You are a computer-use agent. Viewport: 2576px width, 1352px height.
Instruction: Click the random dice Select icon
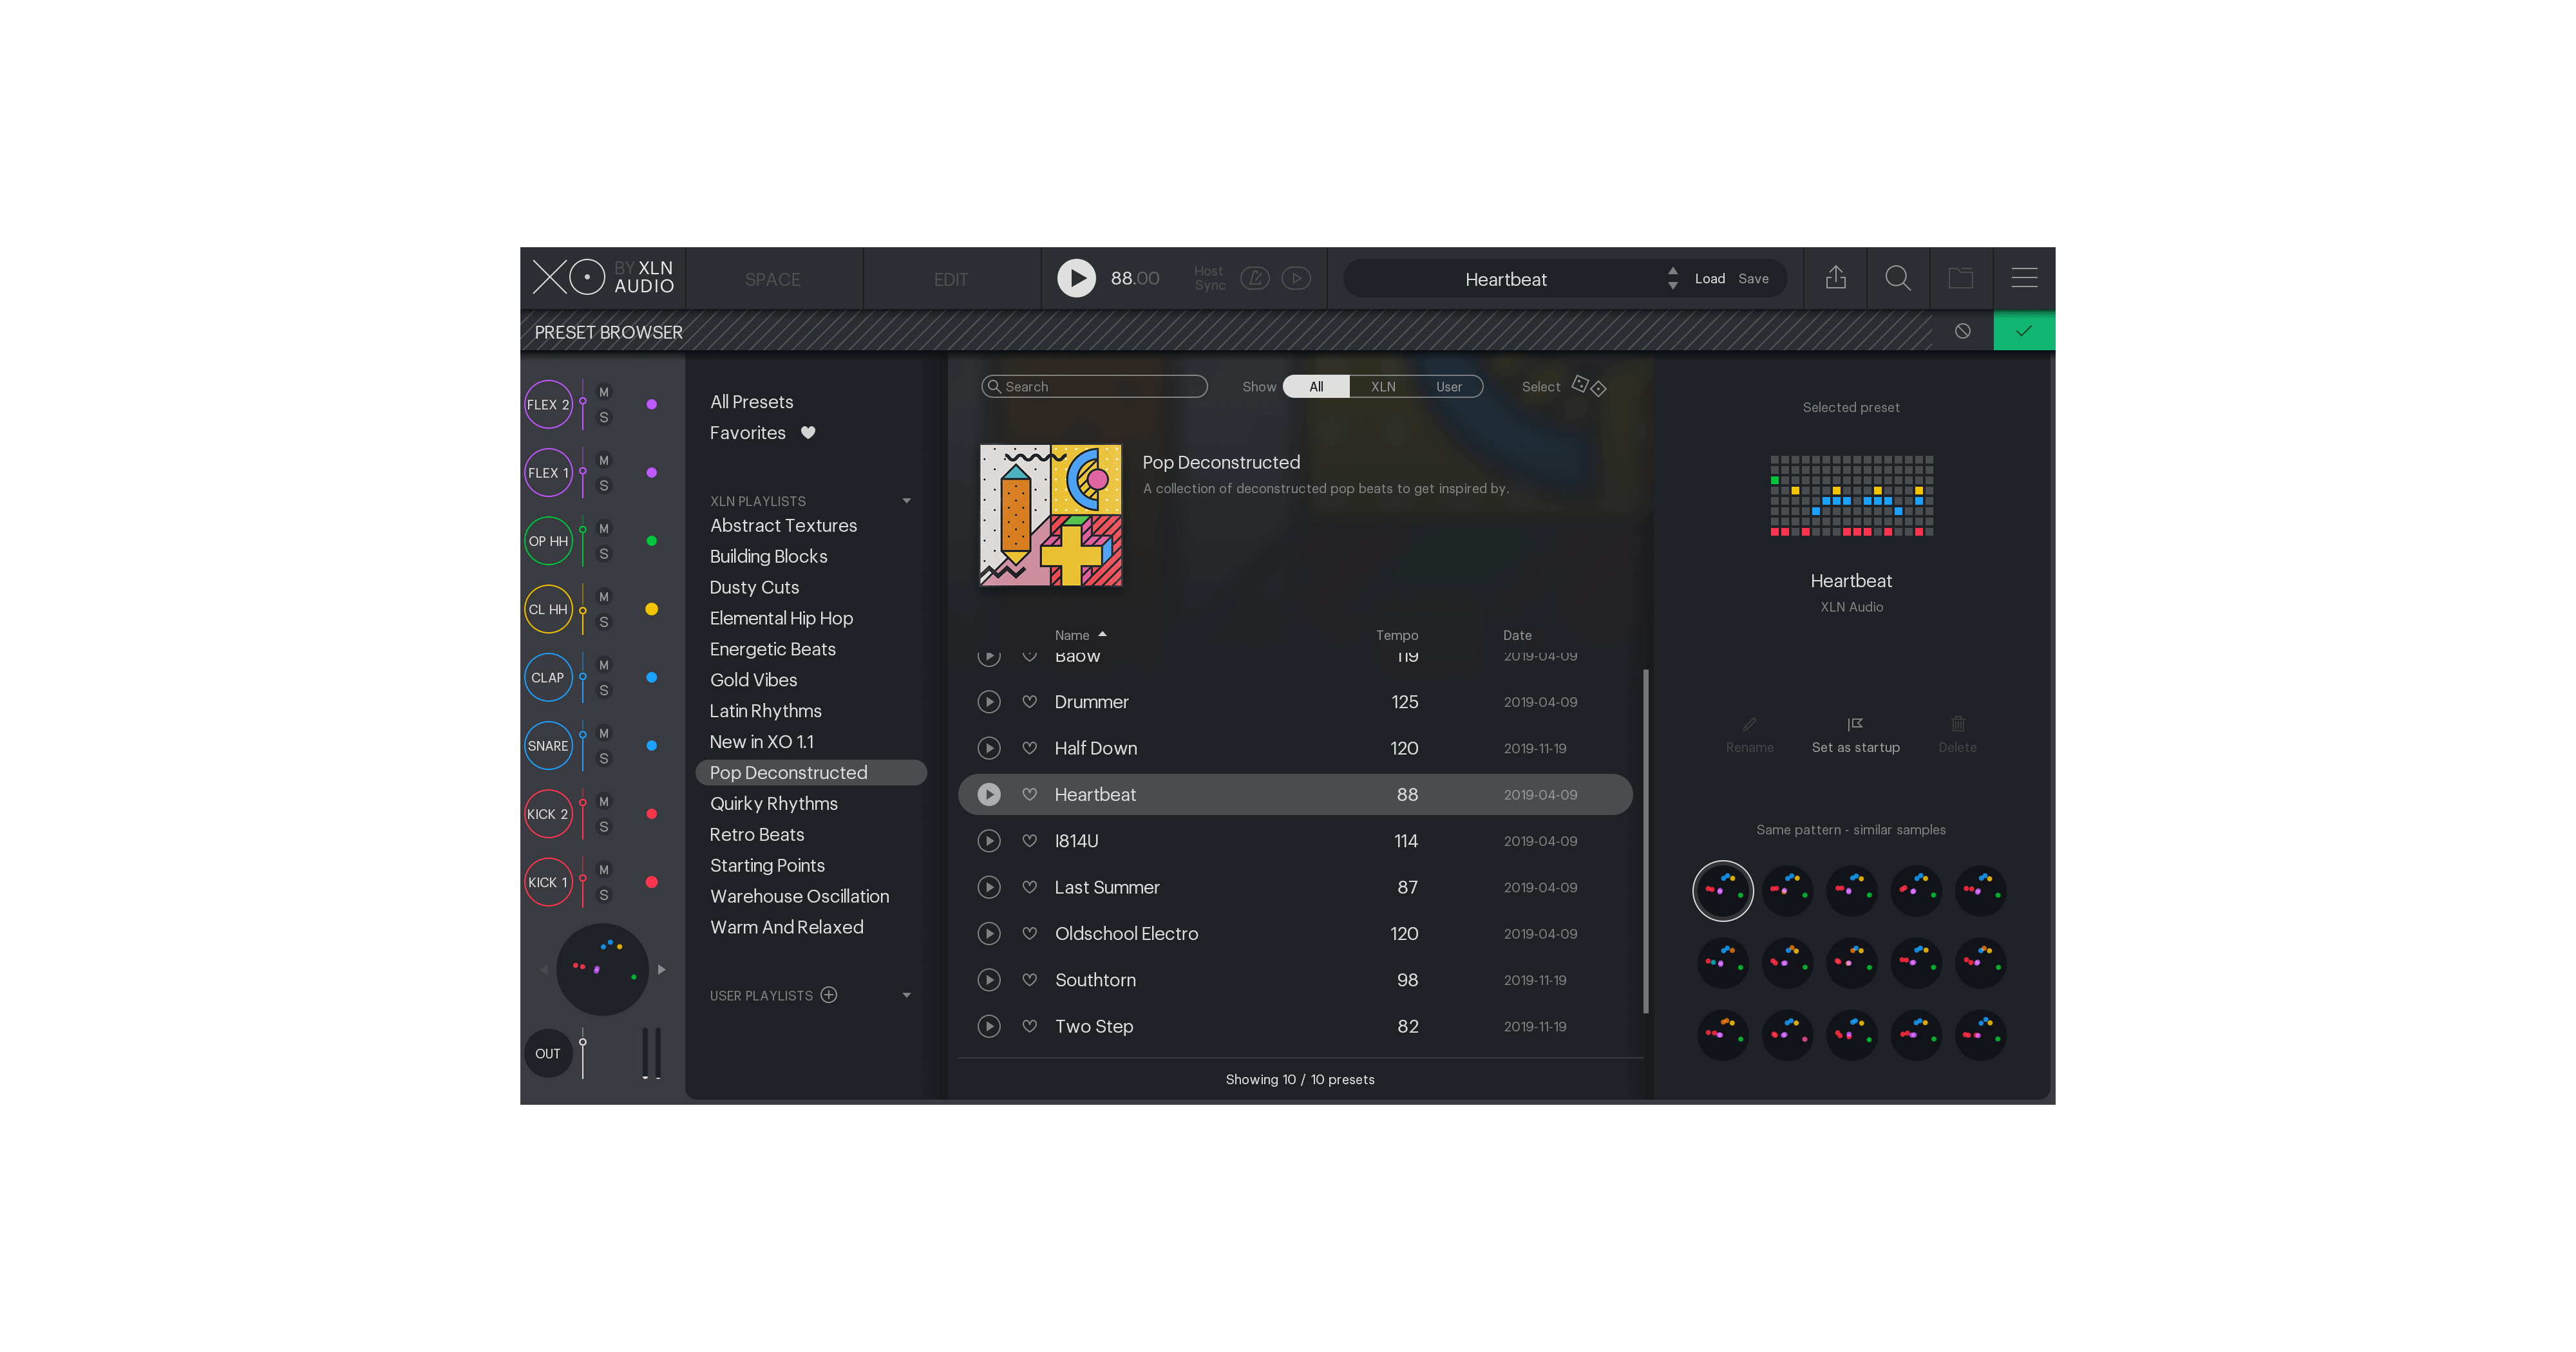coord(1588,386)
